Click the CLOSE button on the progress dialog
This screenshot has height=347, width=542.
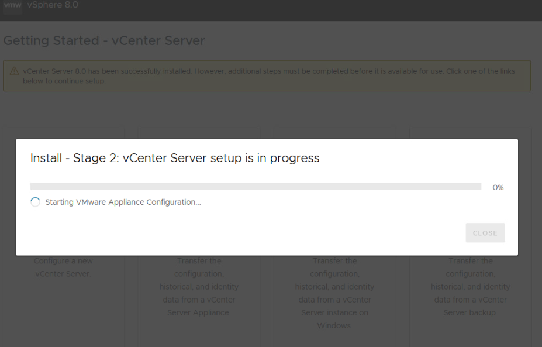485,232
